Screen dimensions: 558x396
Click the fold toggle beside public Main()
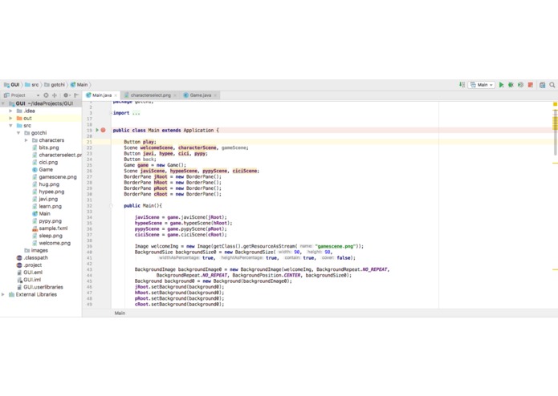point(111,206)
